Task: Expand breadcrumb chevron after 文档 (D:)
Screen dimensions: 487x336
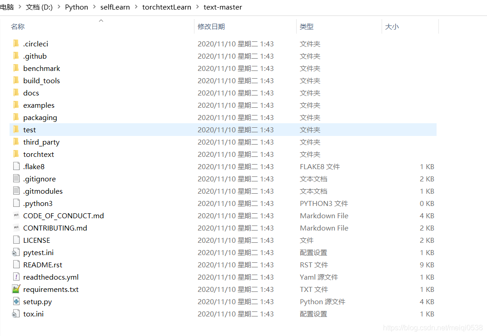Action: pyautogui.click(x=59, y=6)
